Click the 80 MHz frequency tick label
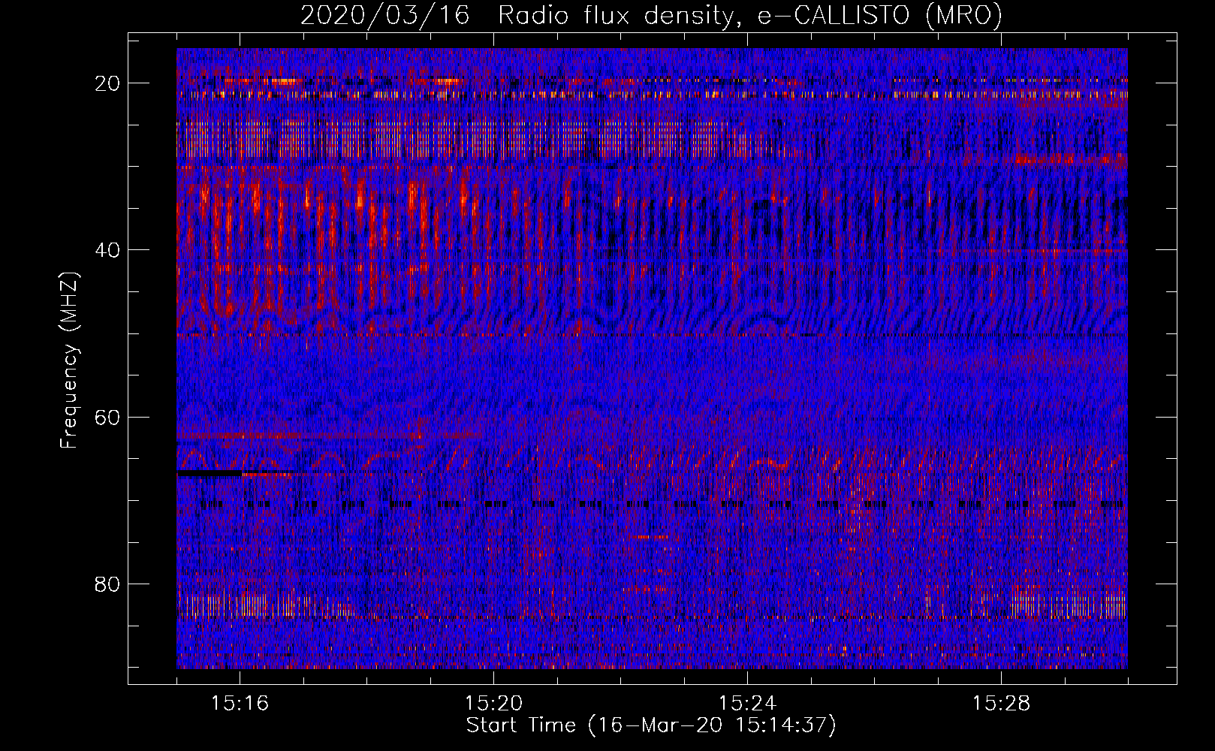This screenshot has width=1215, height=751. [x=107, y=584]
